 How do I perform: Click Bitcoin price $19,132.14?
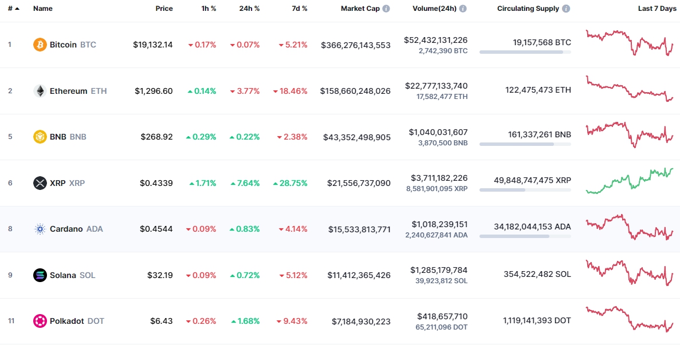(x=152, y=45)
